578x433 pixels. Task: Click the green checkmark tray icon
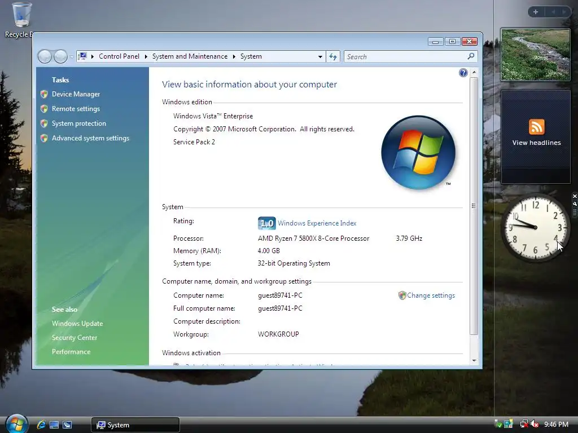point(498,424)
